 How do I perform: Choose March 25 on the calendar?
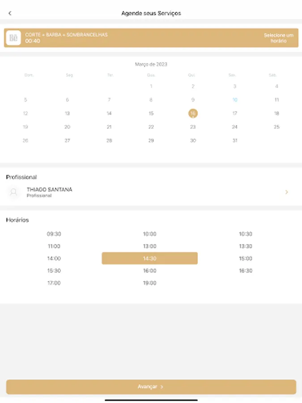pos(276,127)
